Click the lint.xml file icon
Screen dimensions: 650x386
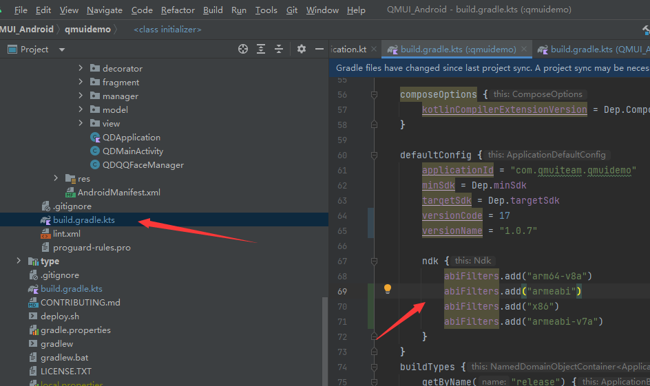pyautogui.click(x=45, y=234)
